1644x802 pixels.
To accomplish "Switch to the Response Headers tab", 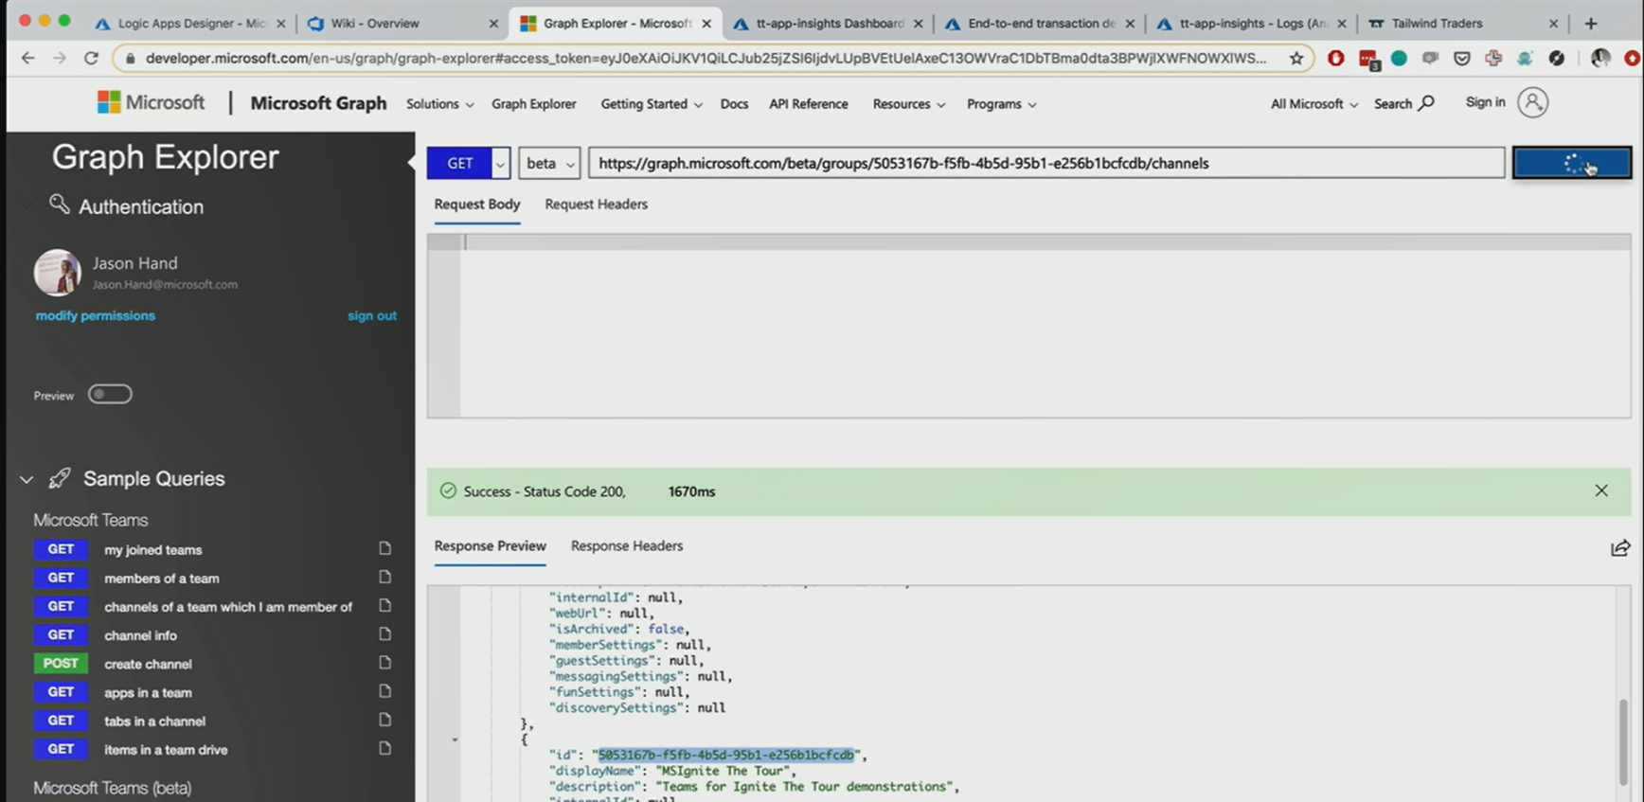I will click(626, 545).
